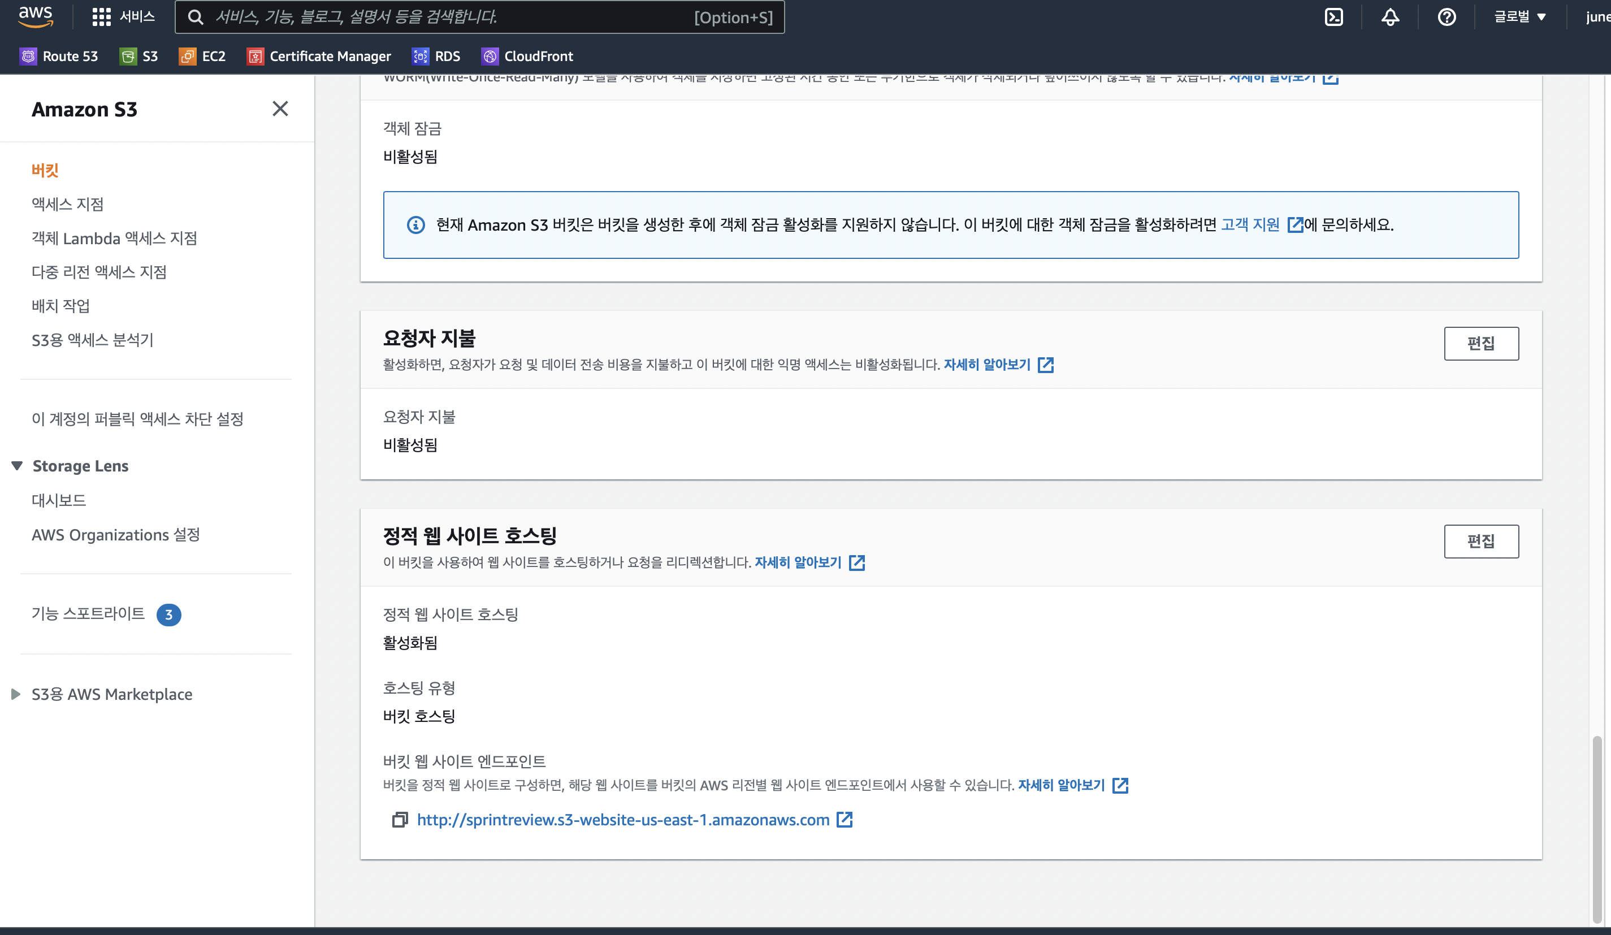The image size is (1611, 935).
Task: Click the spotlight count badge 3
Action: point(169,614)
